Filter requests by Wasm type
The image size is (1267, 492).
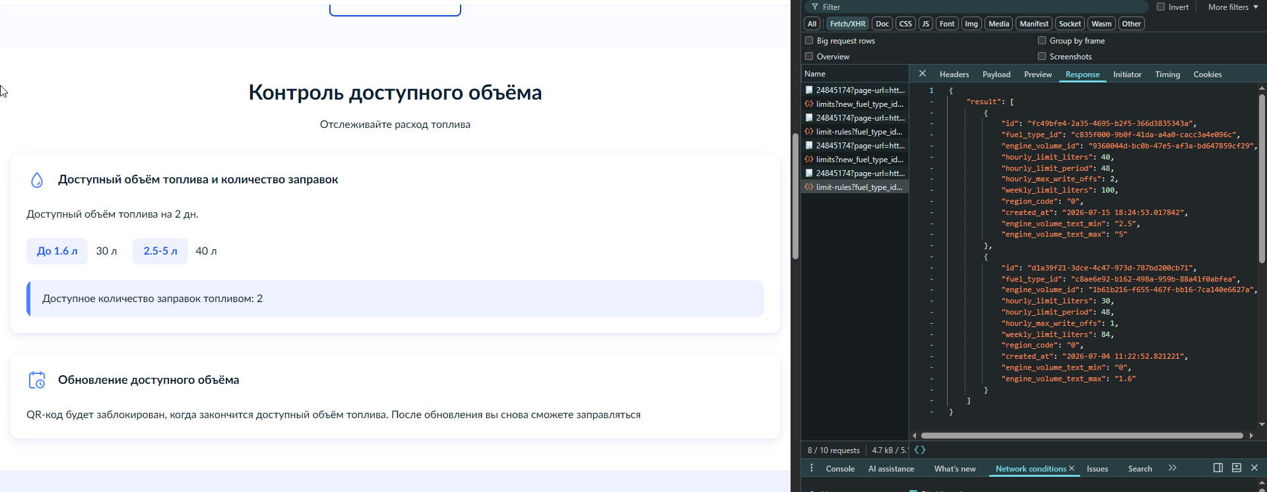[x=1101, y=24]
